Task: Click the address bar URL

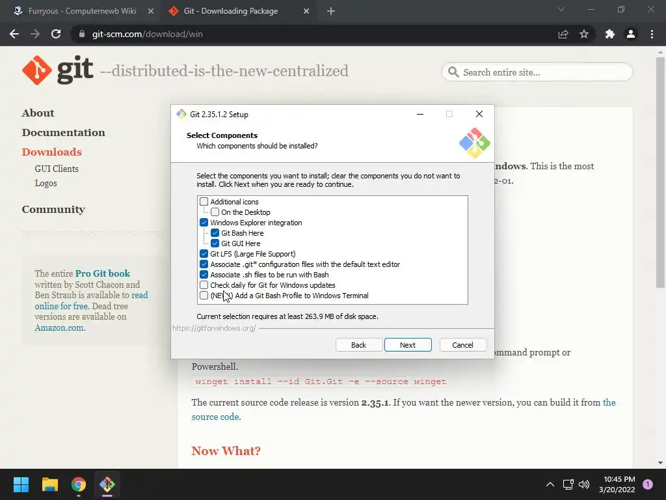Action: click(x=147, y=34)
